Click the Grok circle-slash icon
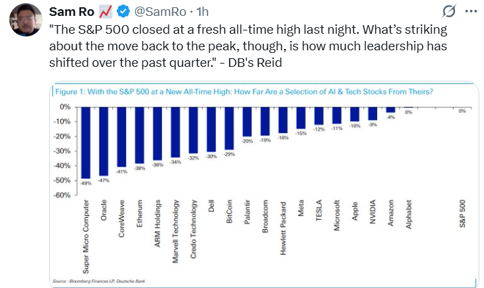 pyautogui.click(x=449, y=13)
